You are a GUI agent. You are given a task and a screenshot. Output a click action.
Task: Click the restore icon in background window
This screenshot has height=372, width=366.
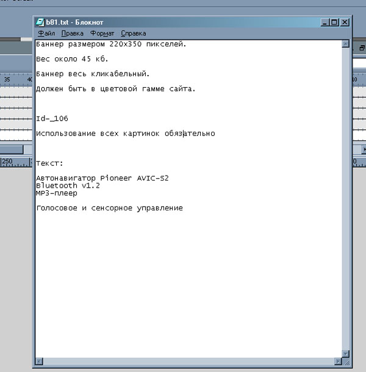tap(362, 48)
